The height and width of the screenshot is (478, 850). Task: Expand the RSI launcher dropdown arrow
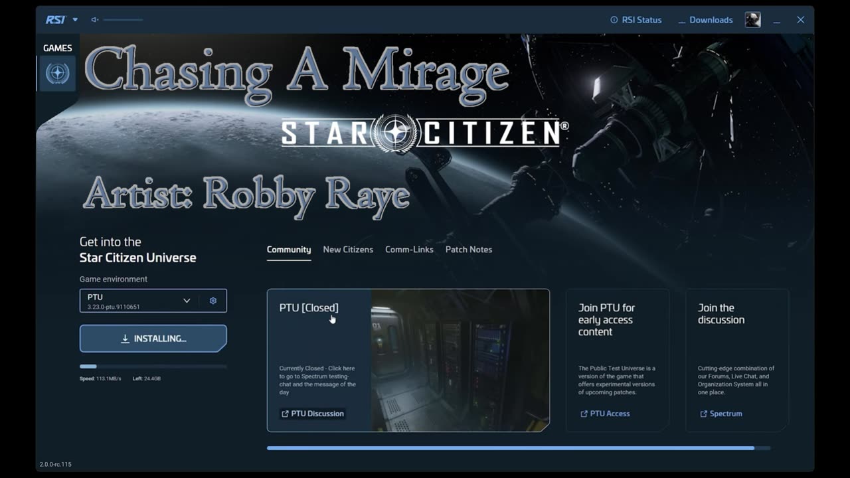click(75, 20)
